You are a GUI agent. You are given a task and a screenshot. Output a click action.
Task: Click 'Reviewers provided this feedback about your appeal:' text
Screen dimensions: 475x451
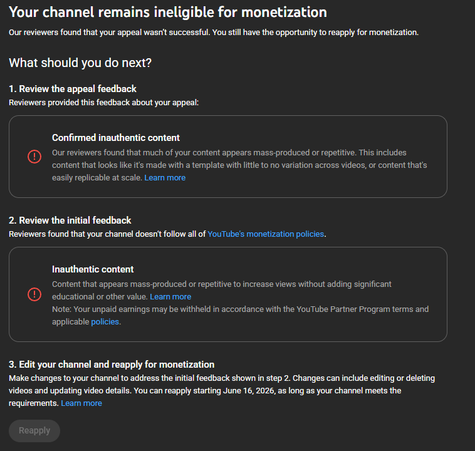pos(103,103)
